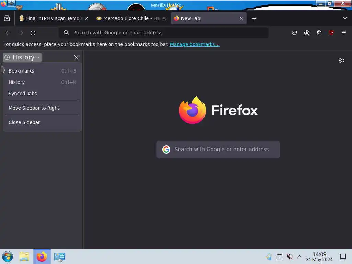The width and height of the screenshot is (352, 264).
Task: Reload the current page
Action: (x=33, y=33)
